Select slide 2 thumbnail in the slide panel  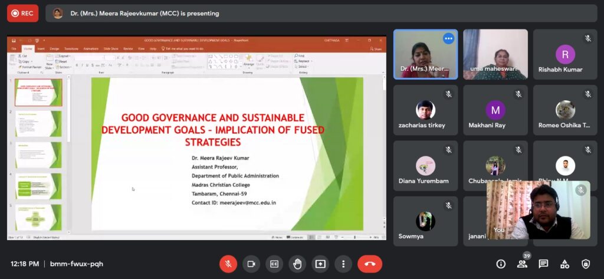38,124
